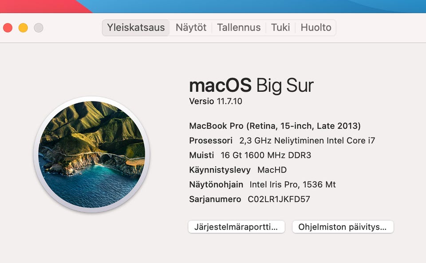Click the disabled gray zoom button
Viewport: 426px width, 263px height.
point(39,27)
